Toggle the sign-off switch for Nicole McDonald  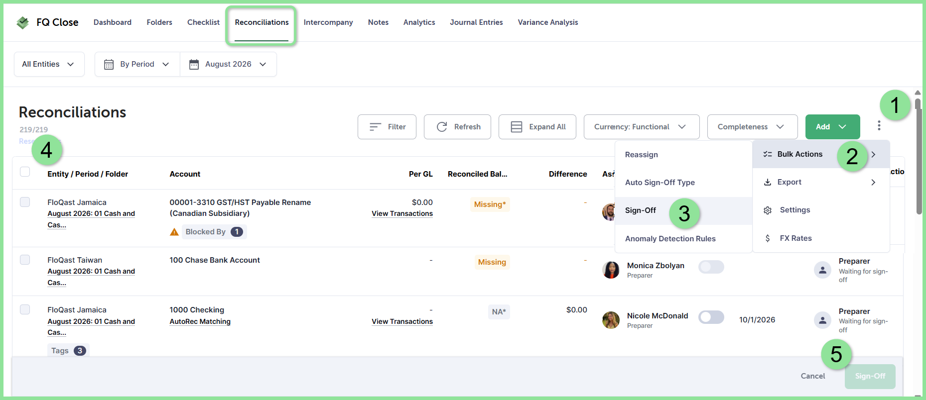[711, 317]
